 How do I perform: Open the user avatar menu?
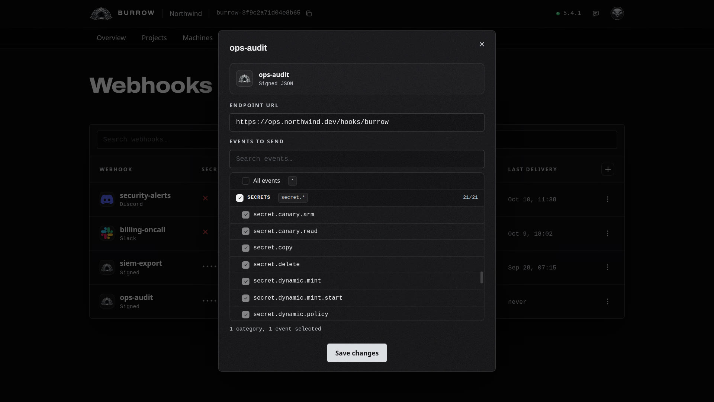617,13
